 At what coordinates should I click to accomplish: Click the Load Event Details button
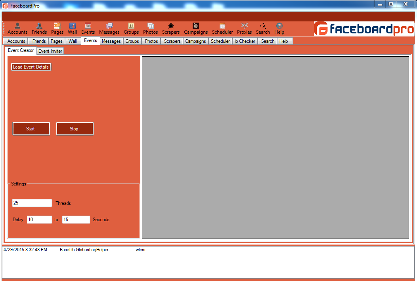pyautogui.click(x=31, y=67)
